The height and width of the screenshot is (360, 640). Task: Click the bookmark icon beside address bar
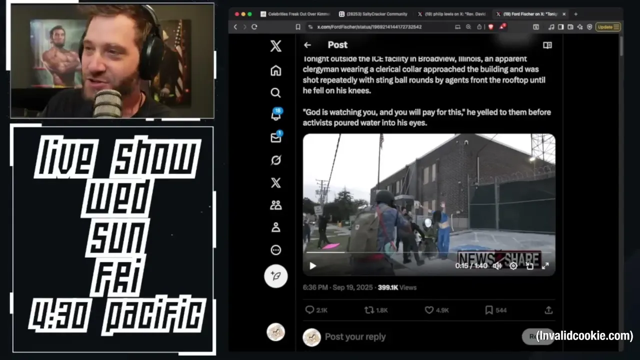(298, 27)
